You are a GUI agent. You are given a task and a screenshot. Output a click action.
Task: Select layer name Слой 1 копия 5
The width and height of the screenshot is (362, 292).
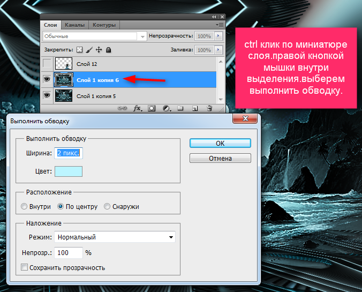click(x=96, y=96)
